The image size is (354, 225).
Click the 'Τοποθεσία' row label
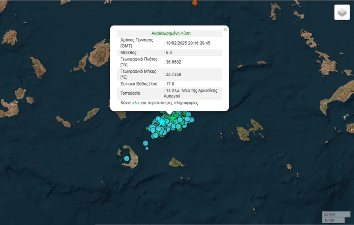pos(130,93)
